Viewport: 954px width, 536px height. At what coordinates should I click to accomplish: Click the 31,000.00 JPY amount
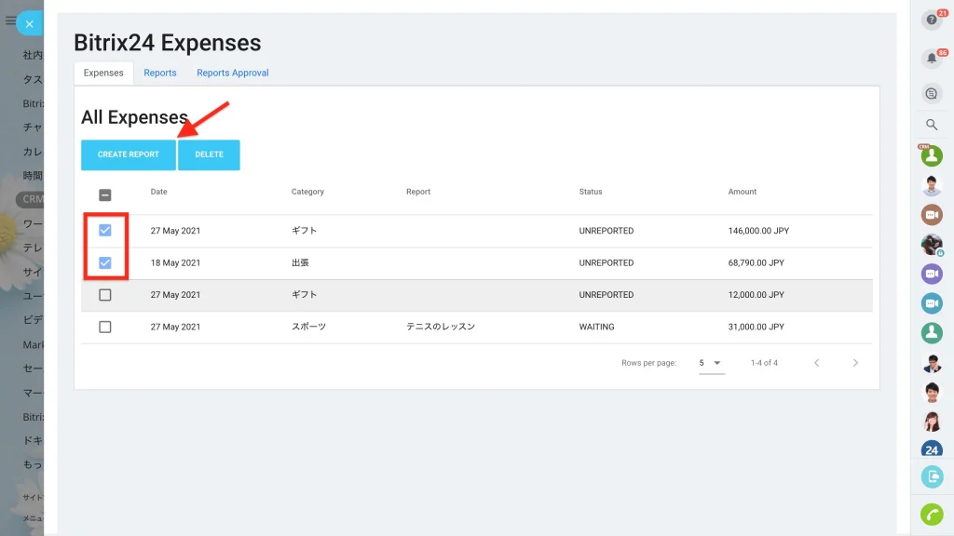click(756, 327)
